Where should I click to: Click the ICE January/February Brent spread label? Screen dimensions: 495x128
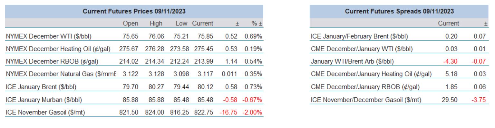(359, 36)
